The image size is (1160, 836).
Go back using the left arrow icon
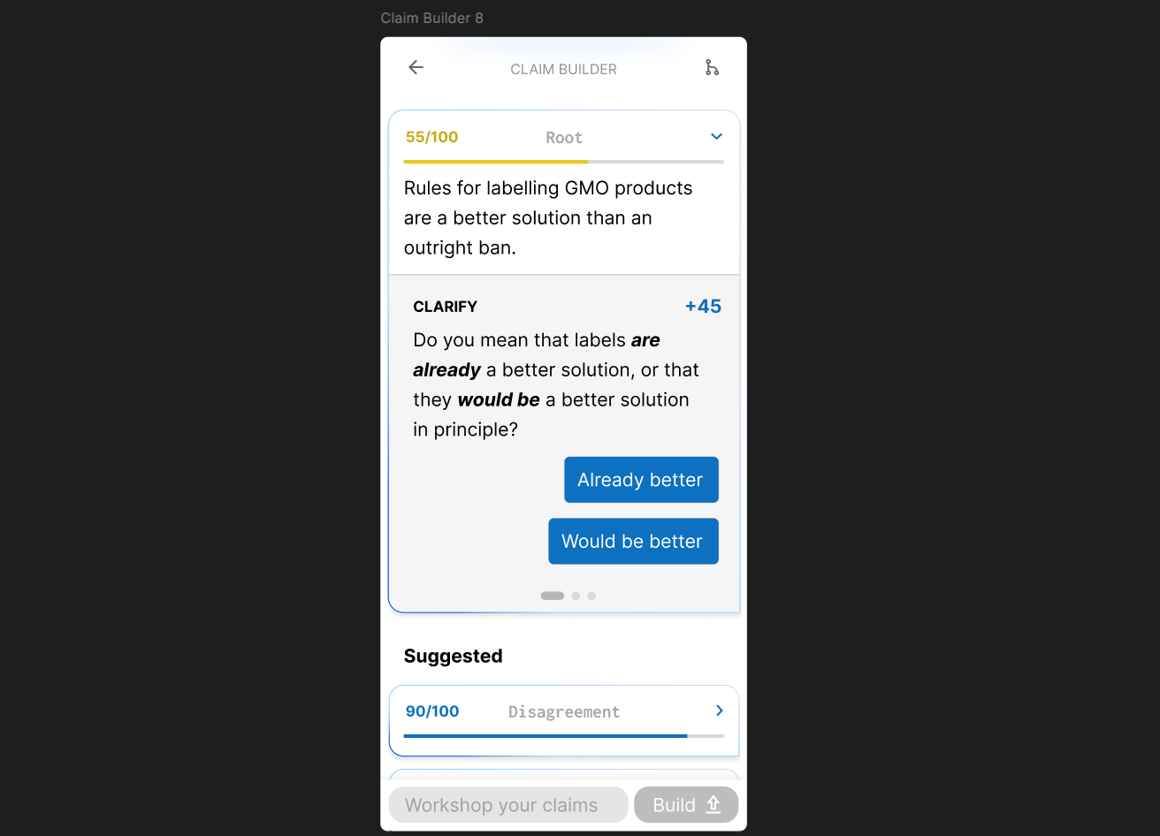(416, 67)
